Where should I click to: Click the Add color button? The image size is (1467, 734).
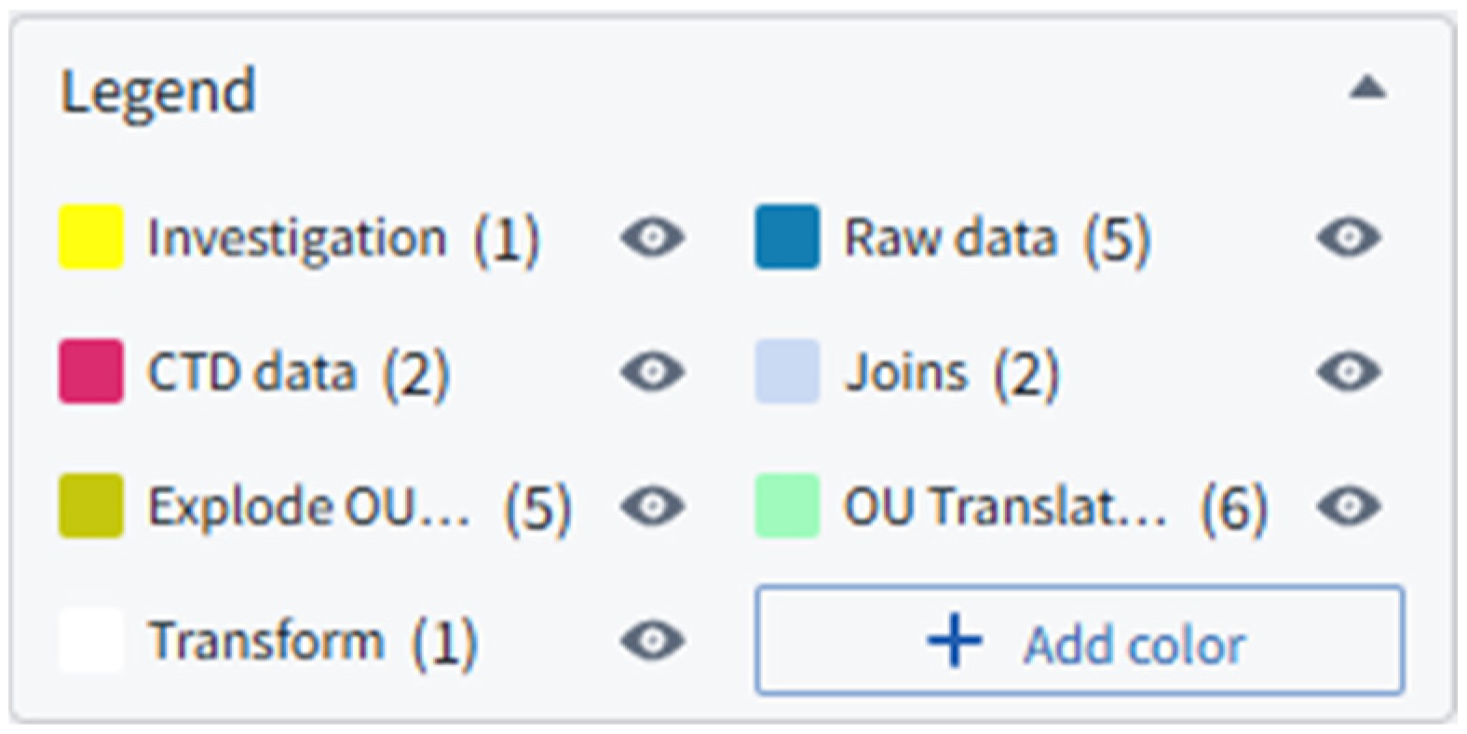click(x=1079, y=640)
